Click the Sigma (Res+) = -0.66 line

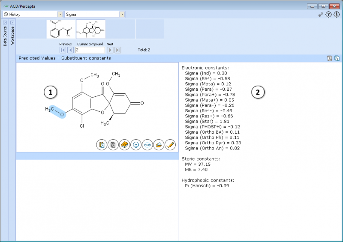[209, 116]
